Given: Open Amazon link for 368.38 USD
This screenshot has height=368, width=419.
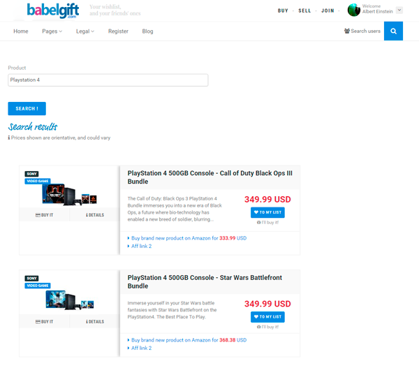Looking at the screenshot, I should (189, 340).
